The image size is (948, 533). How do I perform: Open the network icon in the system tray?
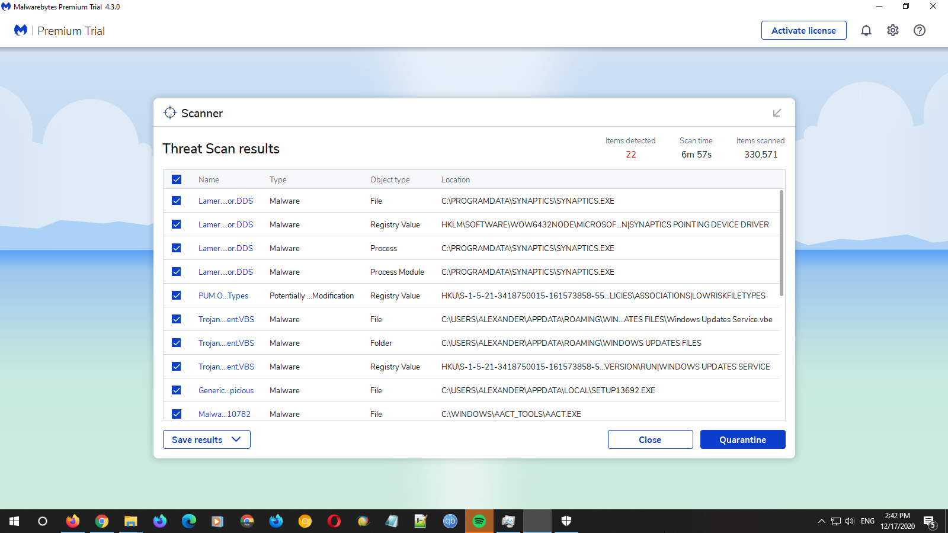(x=836, y=521)
